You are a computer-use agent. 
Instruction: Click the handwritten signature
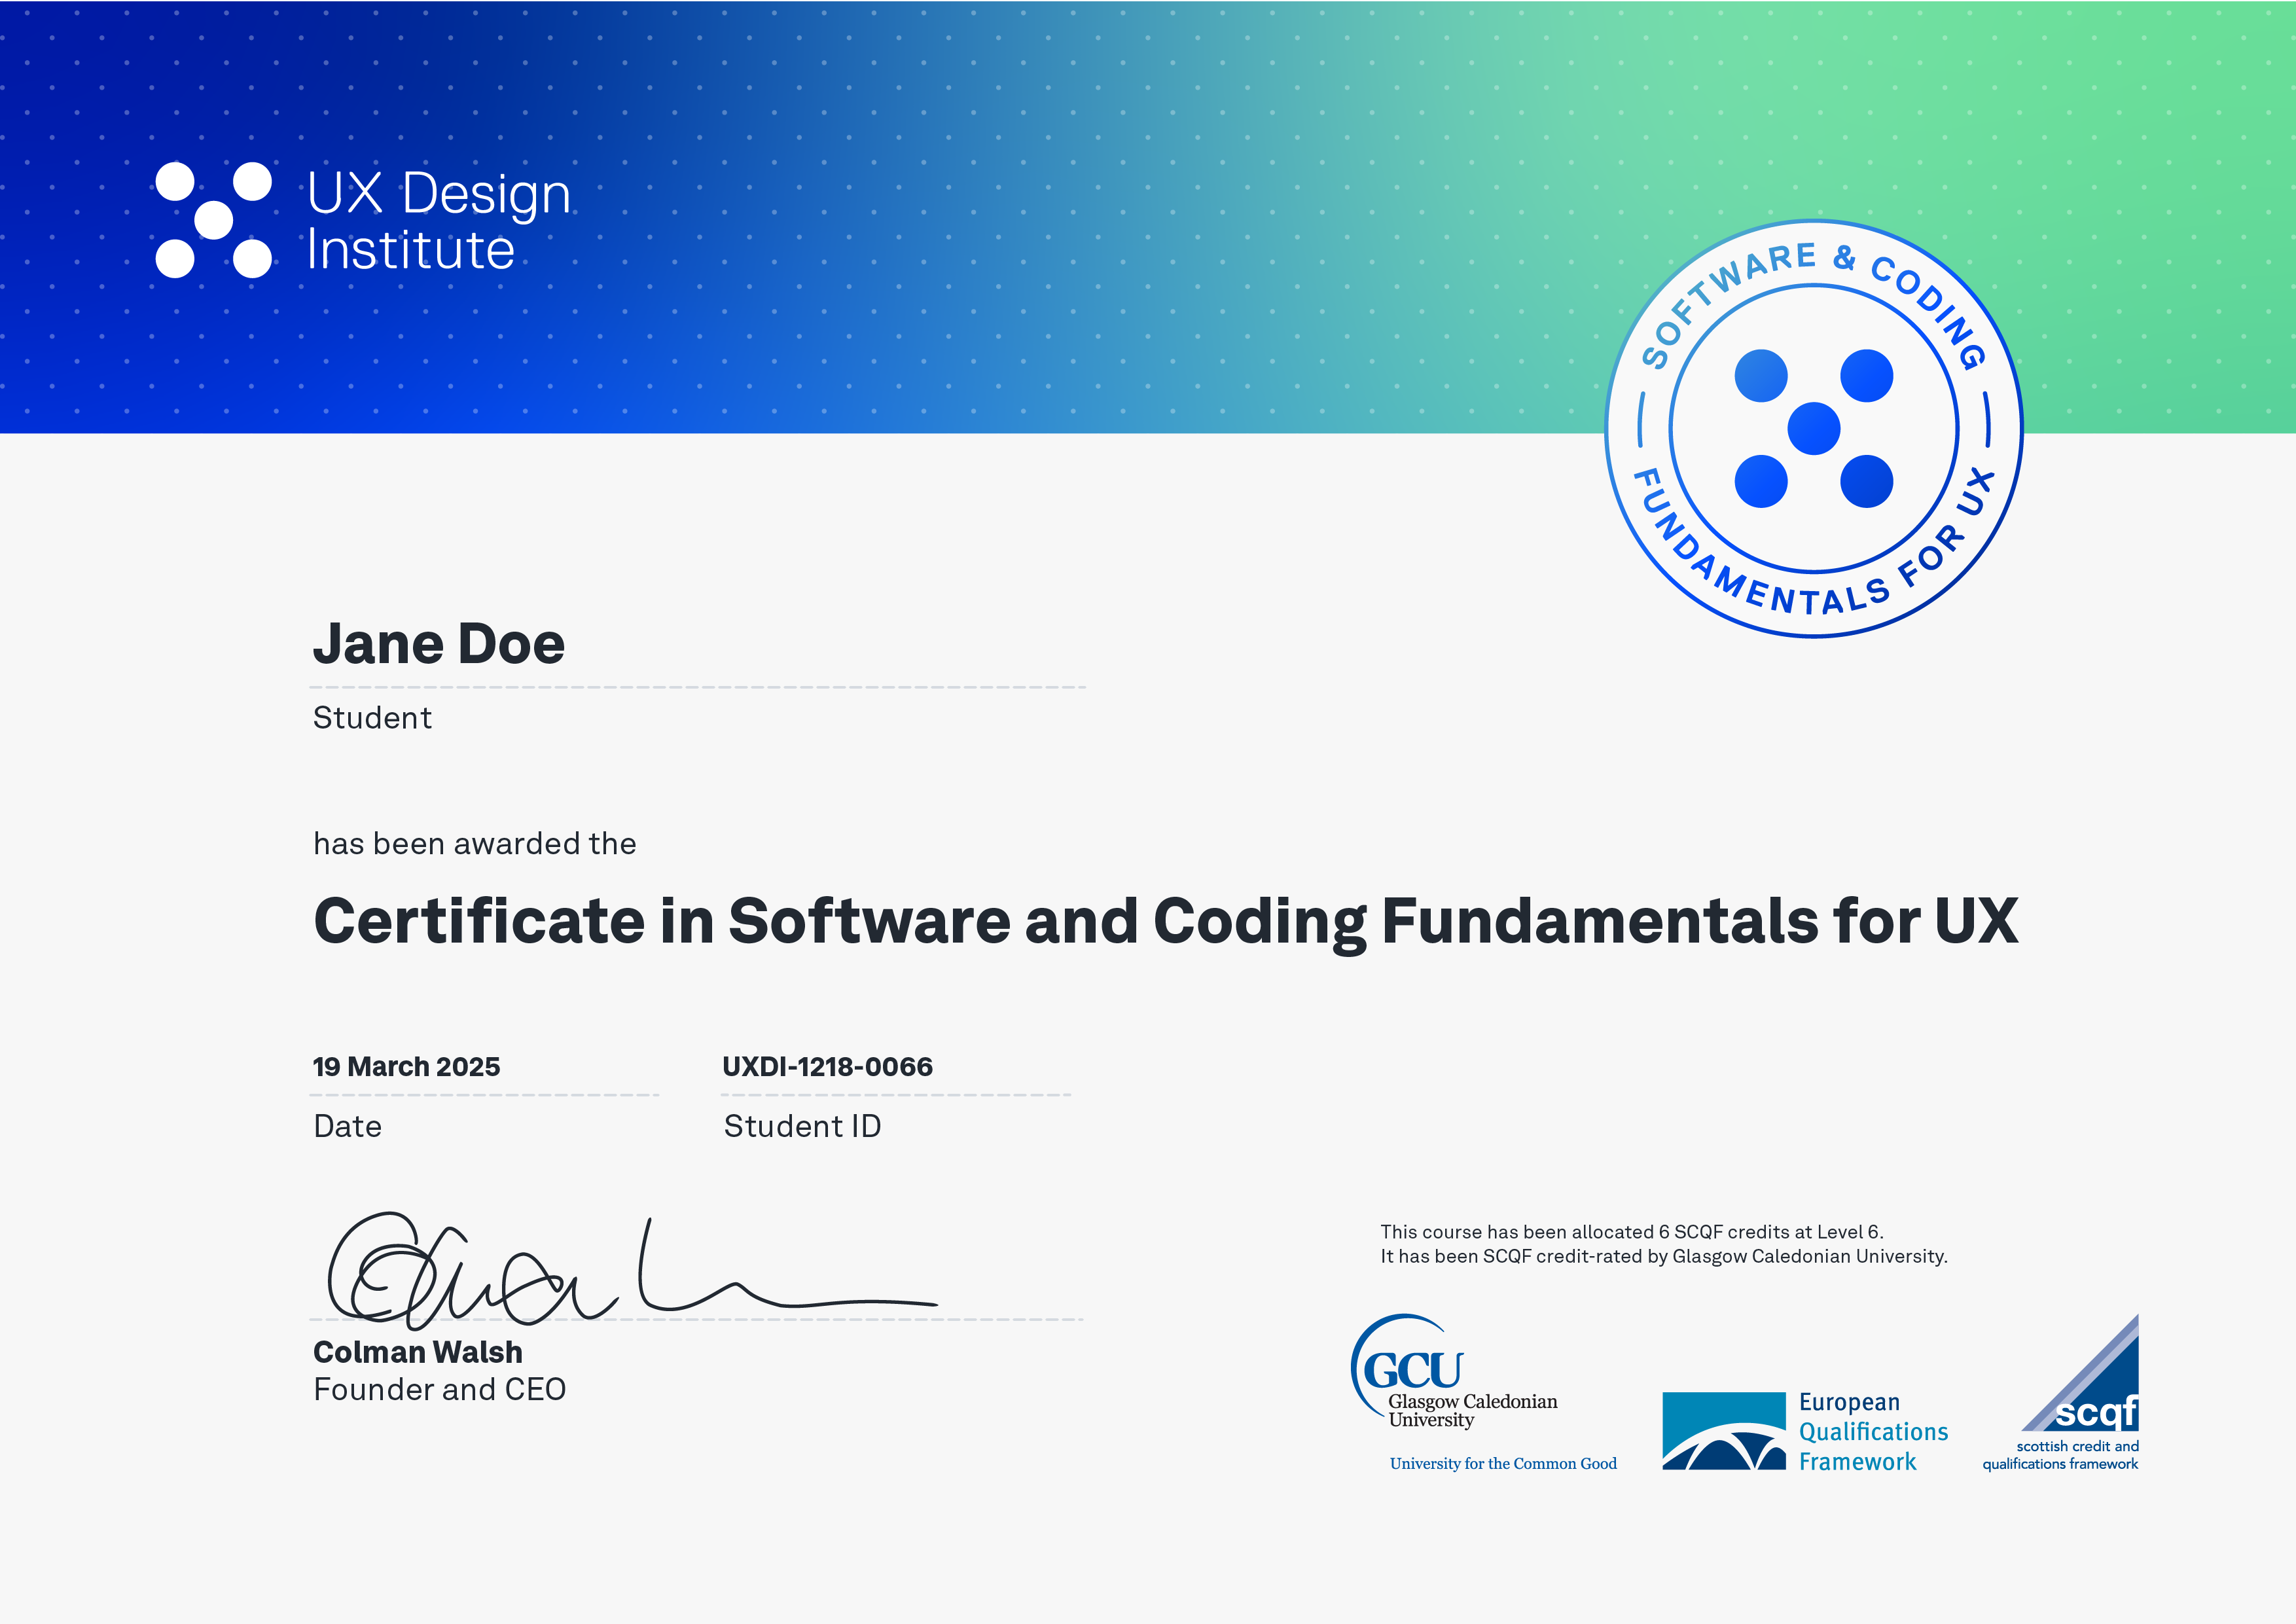click(x=632, y=1270)
